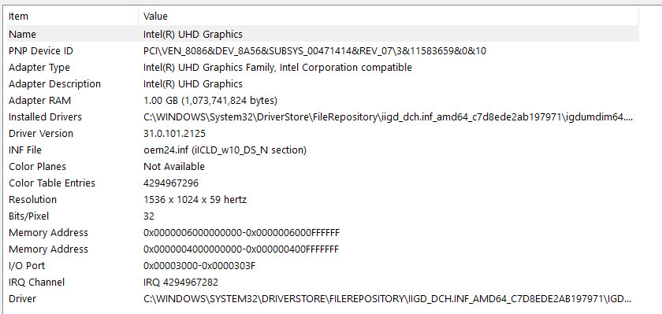Select the Bits/Pixel row
Screen dimensions: 662x314
[323, 216]
